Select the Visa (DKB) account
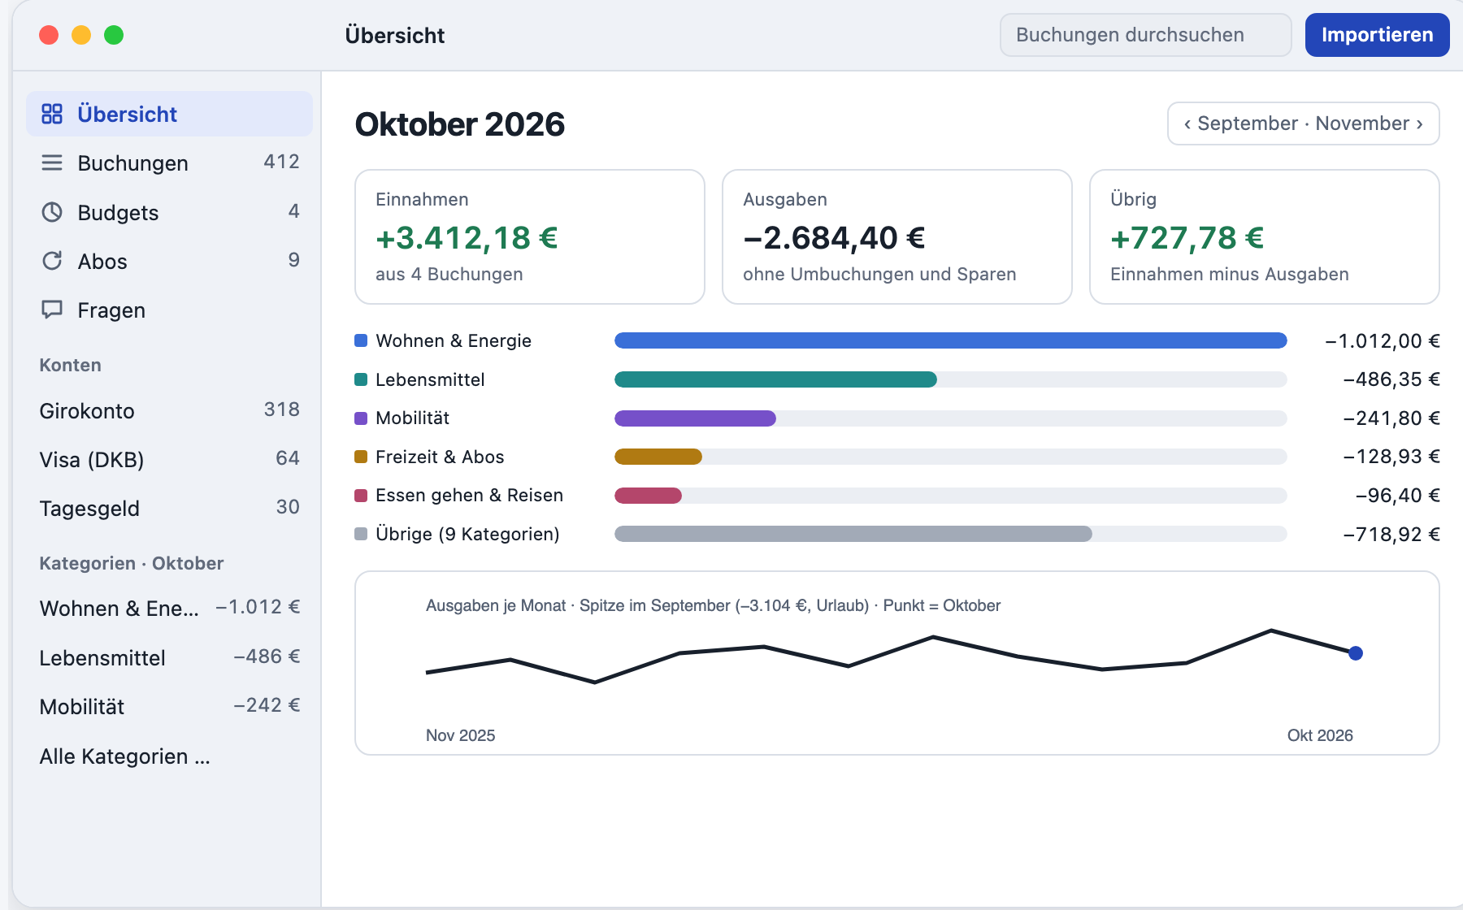Viewport: 1463px width, 910px height. (x=169, y=459)
